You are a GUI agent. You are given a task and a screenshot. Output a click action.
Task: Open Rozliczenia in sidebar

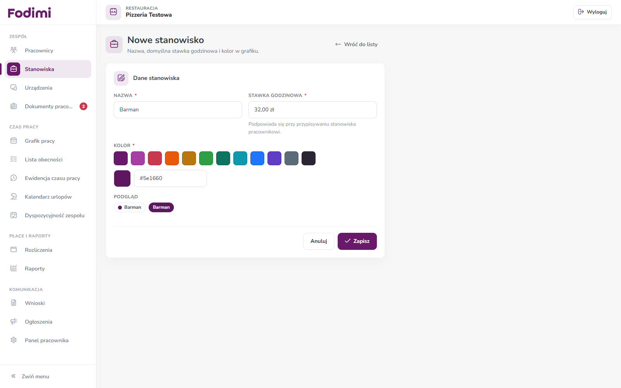coord(48,250)
